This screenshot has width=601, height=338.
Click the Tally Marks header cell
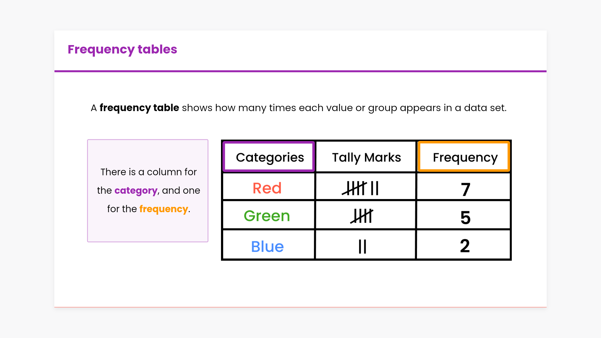[366, 157]
